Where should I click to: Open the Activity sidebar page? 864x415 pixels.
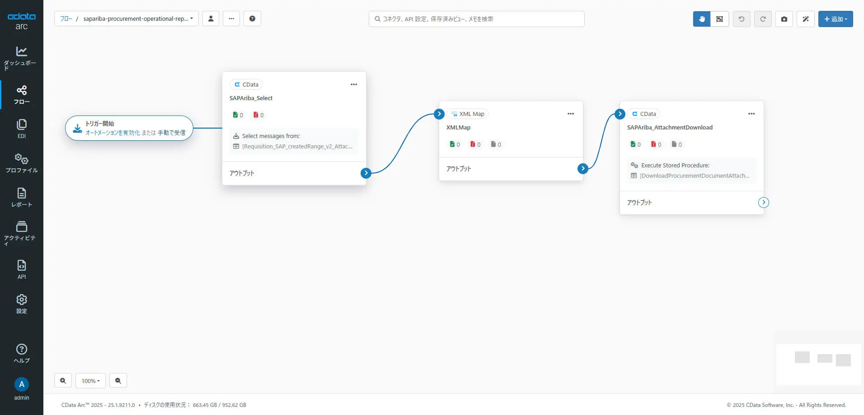[x=21, y=232]
